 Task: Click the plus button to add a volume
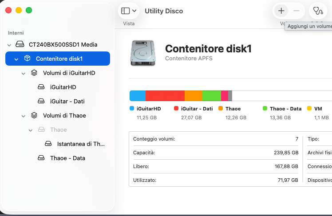click(x=281, y=11)
